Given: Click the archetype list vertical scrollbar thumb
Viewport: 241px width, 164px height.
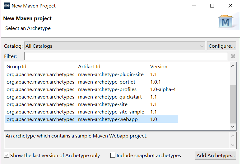Looking at the screenshot, I should 233,104.
